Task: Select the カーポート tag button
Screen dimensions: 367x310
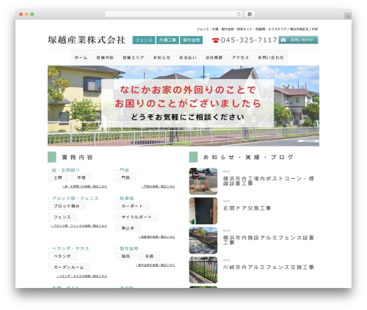Action: (132, 206)
